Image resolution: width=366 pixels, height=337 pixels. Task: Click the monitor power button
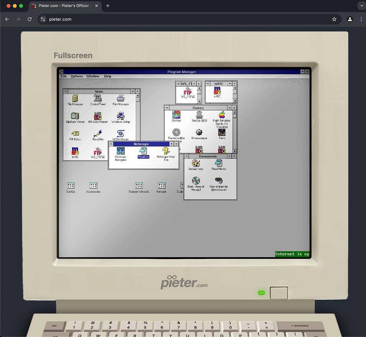tap(279, 293)
